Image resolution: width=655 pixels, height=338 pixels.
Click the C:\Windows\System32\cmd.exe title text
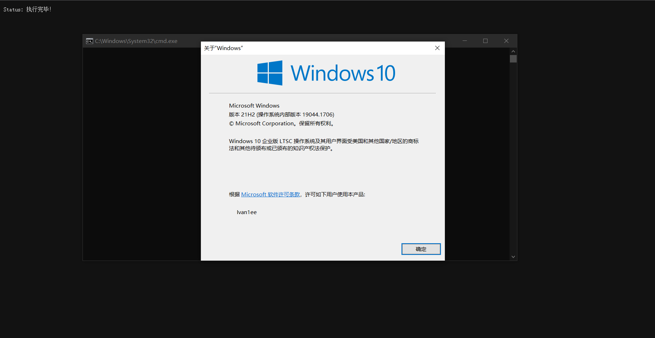coord(136,41)
